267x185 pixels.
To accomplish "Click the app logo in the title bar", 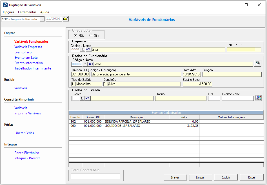I will [5, 5].
